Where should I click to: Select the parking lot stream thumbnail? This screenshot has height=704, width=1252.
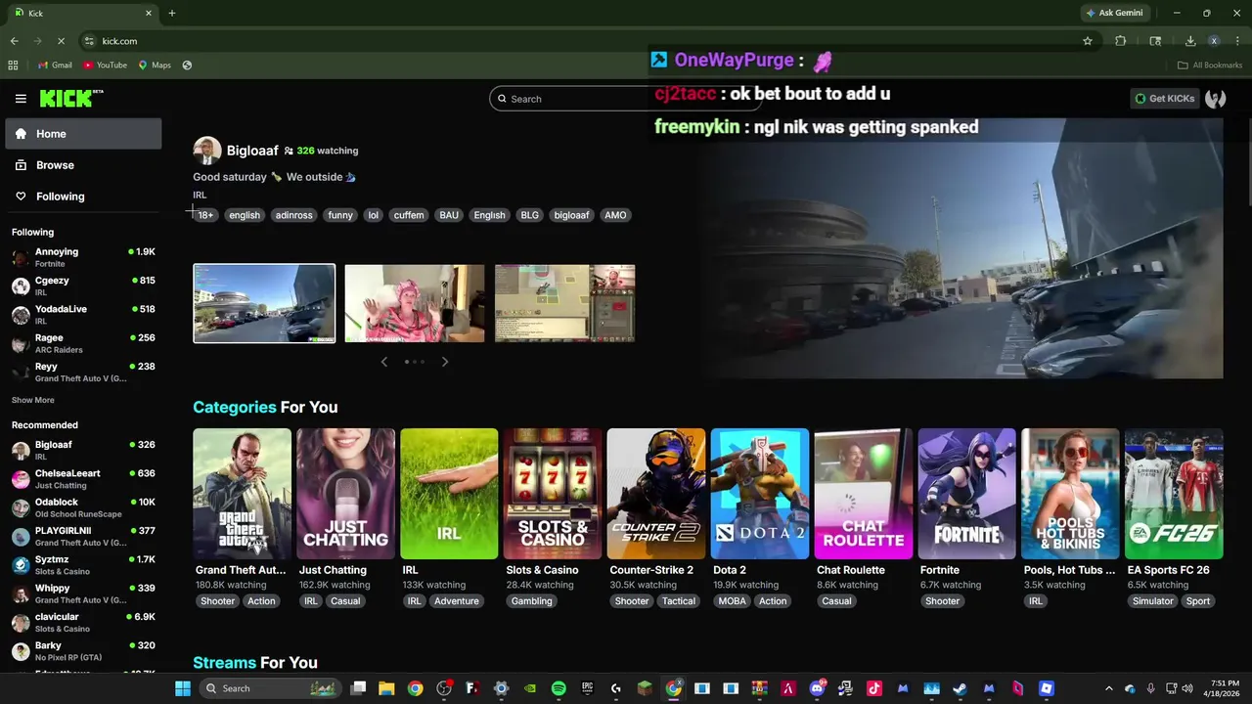pos(264,303)
